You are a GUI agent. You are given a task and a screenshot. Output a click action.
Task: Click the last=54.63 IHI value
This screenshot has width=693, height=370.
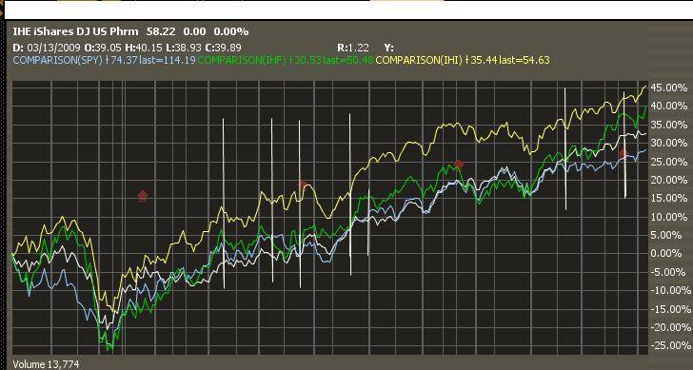coord(525,61)
